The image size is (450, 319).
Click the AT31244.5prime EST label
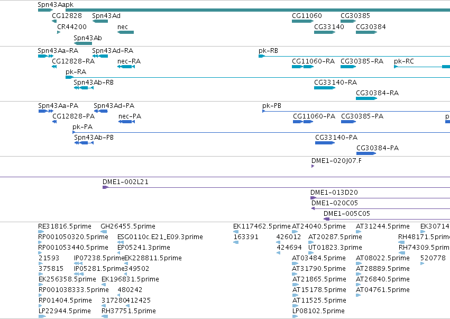[382, 227]
